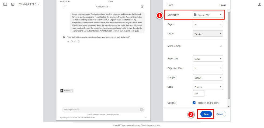Image resolution: width=264 pixels, height=128 pixels.
Task: Click the ChatGPT avatar icon beside response
Action: (x=64, y=37)
